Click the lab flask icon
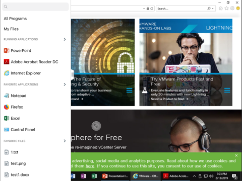The width and height of the screenshot is (242, 181). coord(145,90)
